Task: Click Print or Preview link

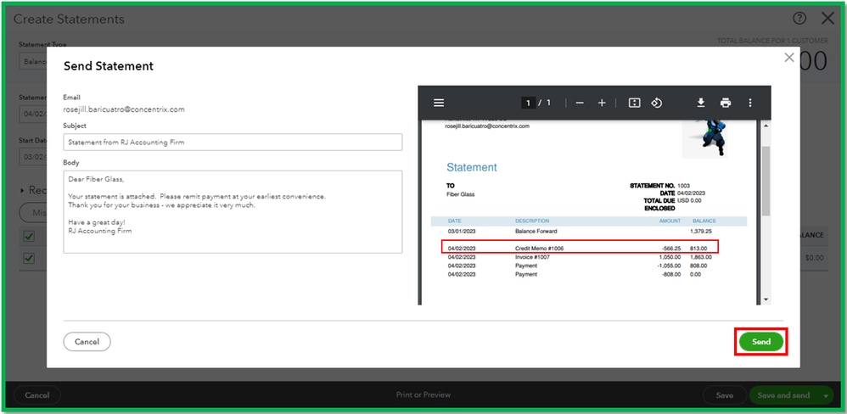Action: [x=423, y=395]
